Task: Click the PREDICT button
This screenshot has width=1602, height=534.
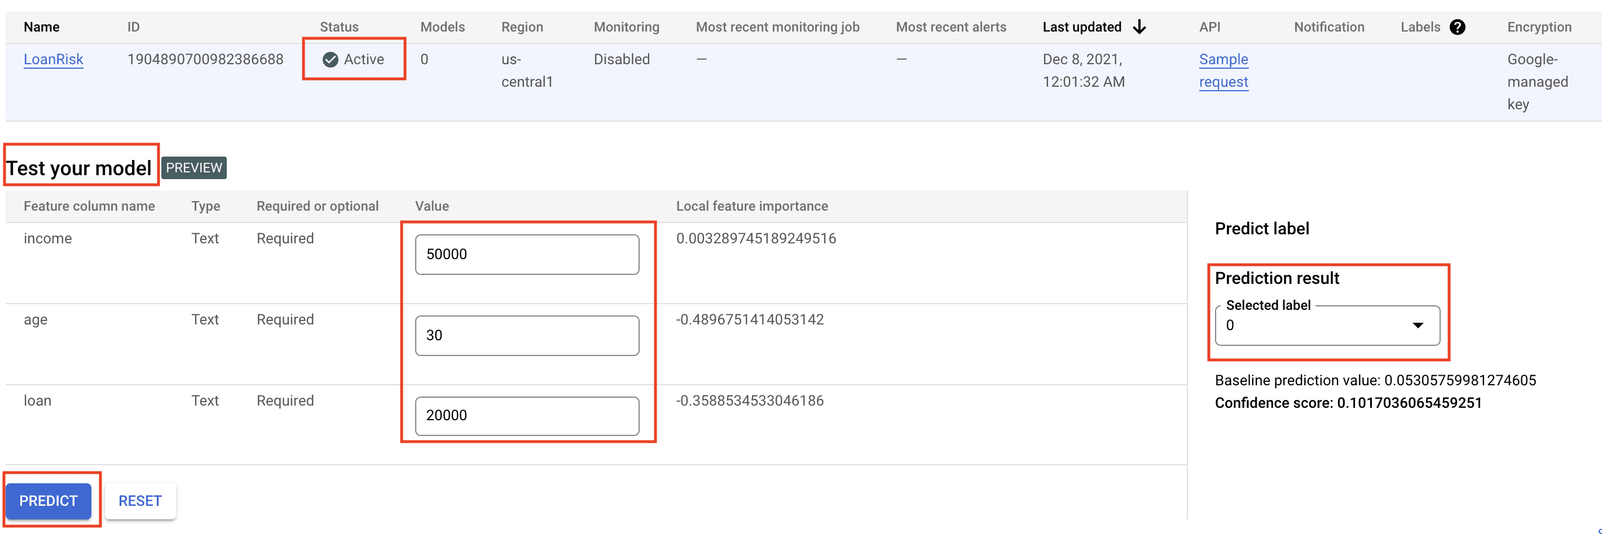Action: coord(49,500)
